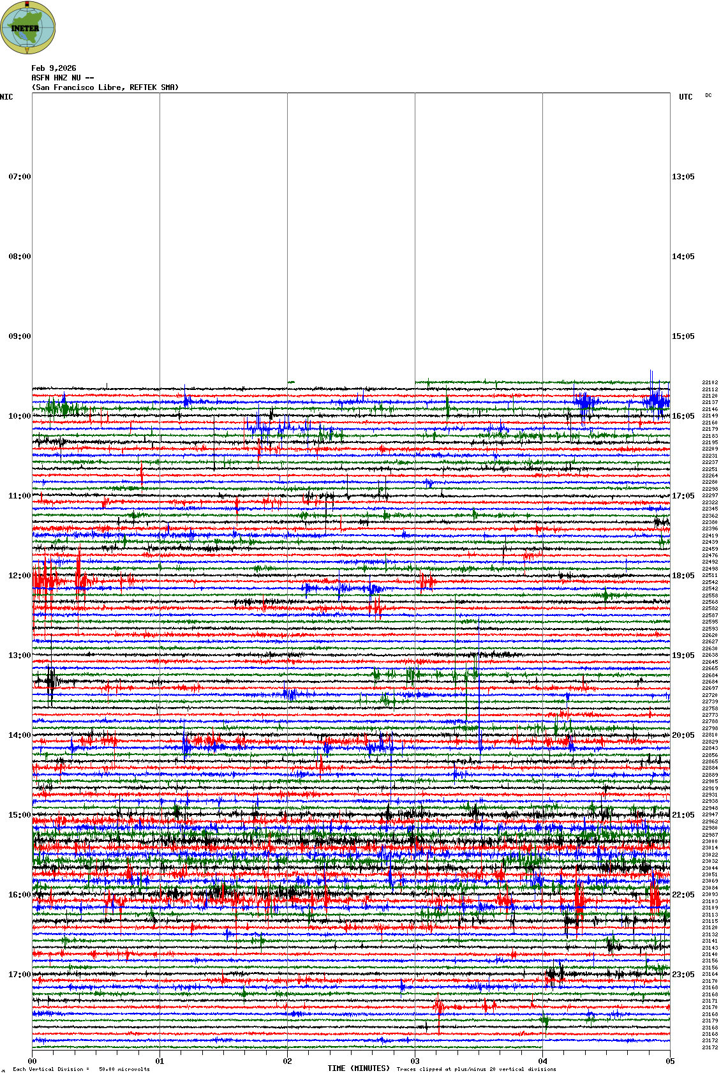Click the UTC timezone label

click(685, 97)
